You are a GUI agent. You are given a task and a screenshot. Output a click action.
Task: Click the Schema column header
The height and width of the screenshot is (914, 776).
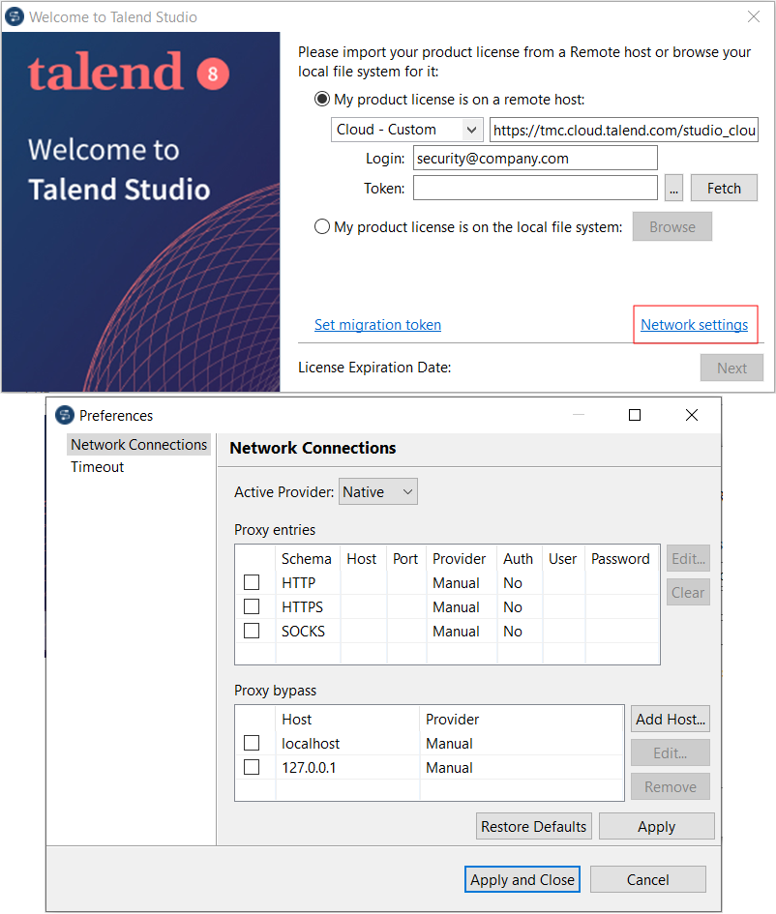pyautogui.click(x=307, y=558)
